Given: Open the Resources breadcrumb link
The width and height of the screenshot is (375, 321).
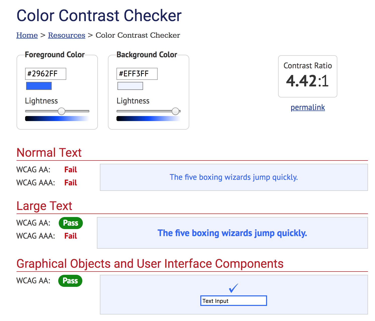Looking at the screenshot, I should (66, 35).
